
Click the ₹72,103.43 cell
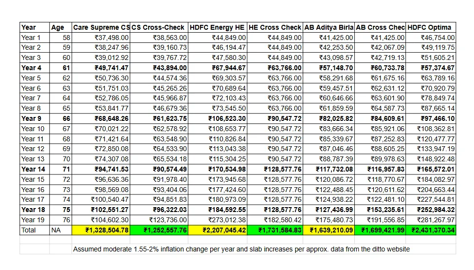click(x=218, y=98)
